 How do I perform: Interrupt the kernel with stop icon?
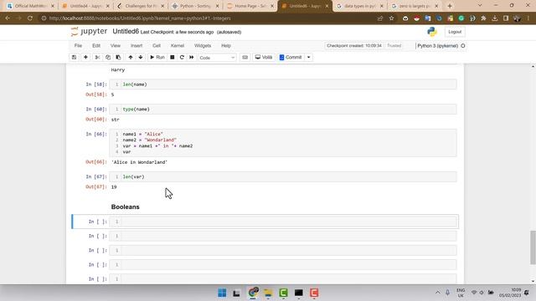point(173,58)
